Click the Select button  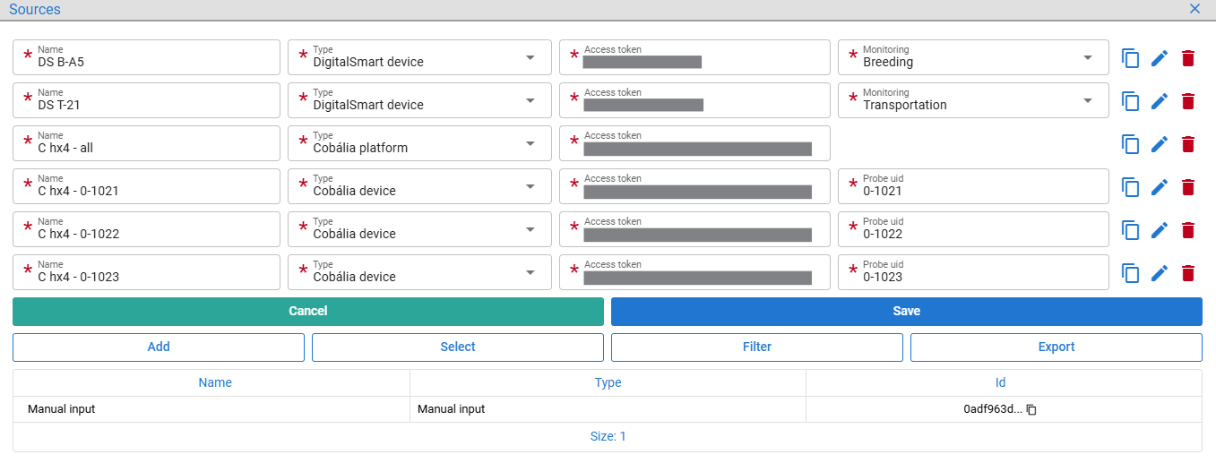pos(458,347)
